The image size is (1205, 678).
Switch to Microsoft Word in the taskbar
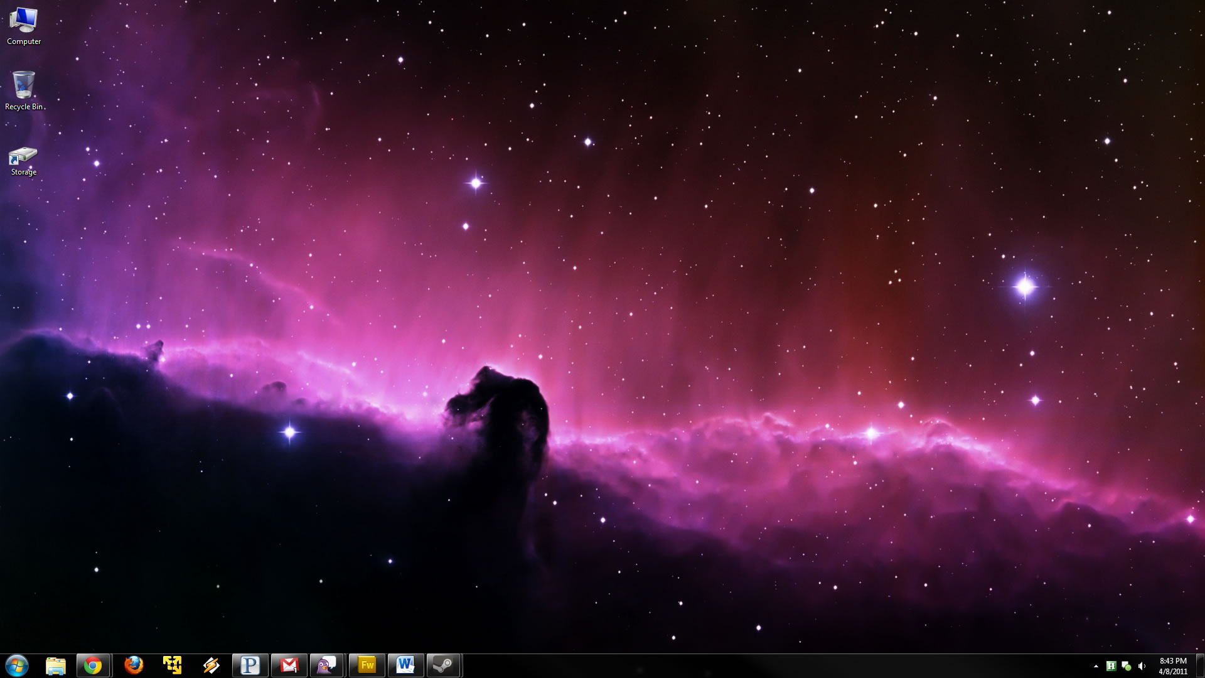coord(406,665)
